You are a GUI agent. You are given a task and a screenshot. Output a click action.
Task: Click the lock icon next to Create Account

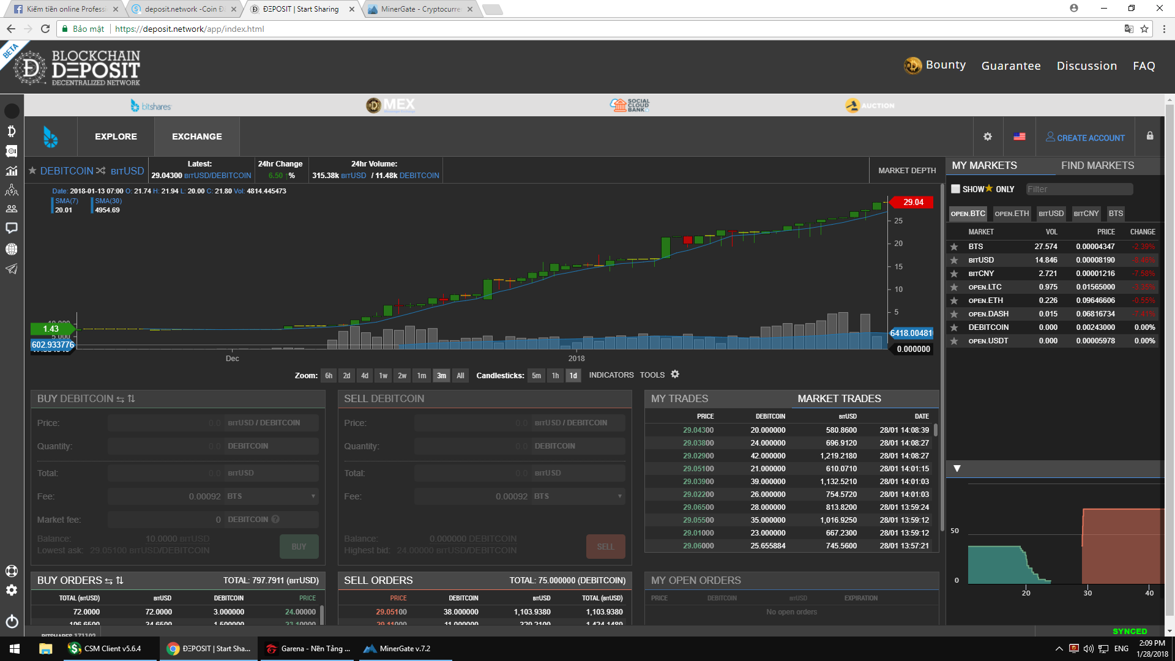coord(1150,136)
